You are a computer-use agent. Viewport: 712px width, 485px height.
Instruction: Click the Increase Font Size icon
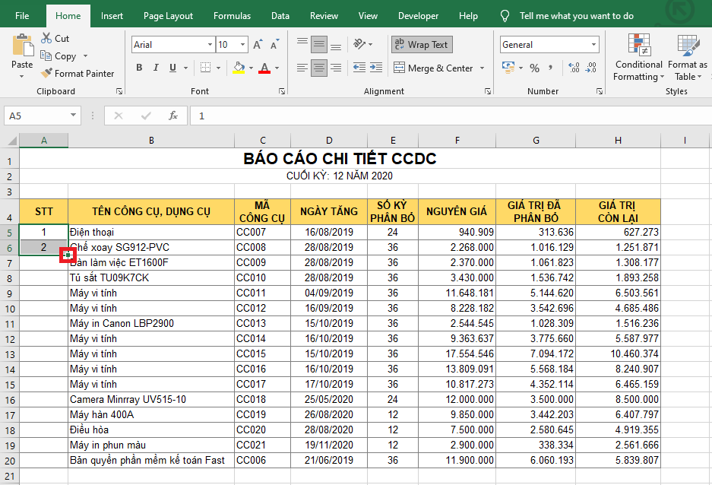258,45
